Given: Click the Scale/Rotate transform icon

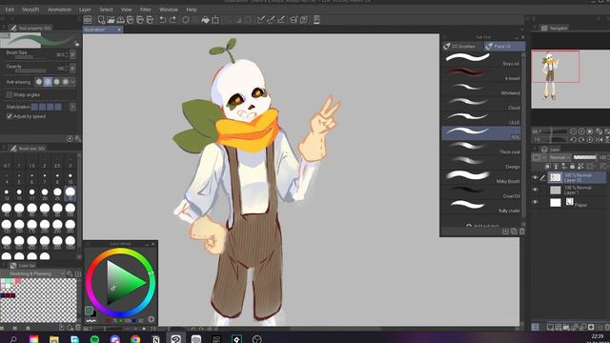Looking at the screenshot, I should tap(215, 20).
